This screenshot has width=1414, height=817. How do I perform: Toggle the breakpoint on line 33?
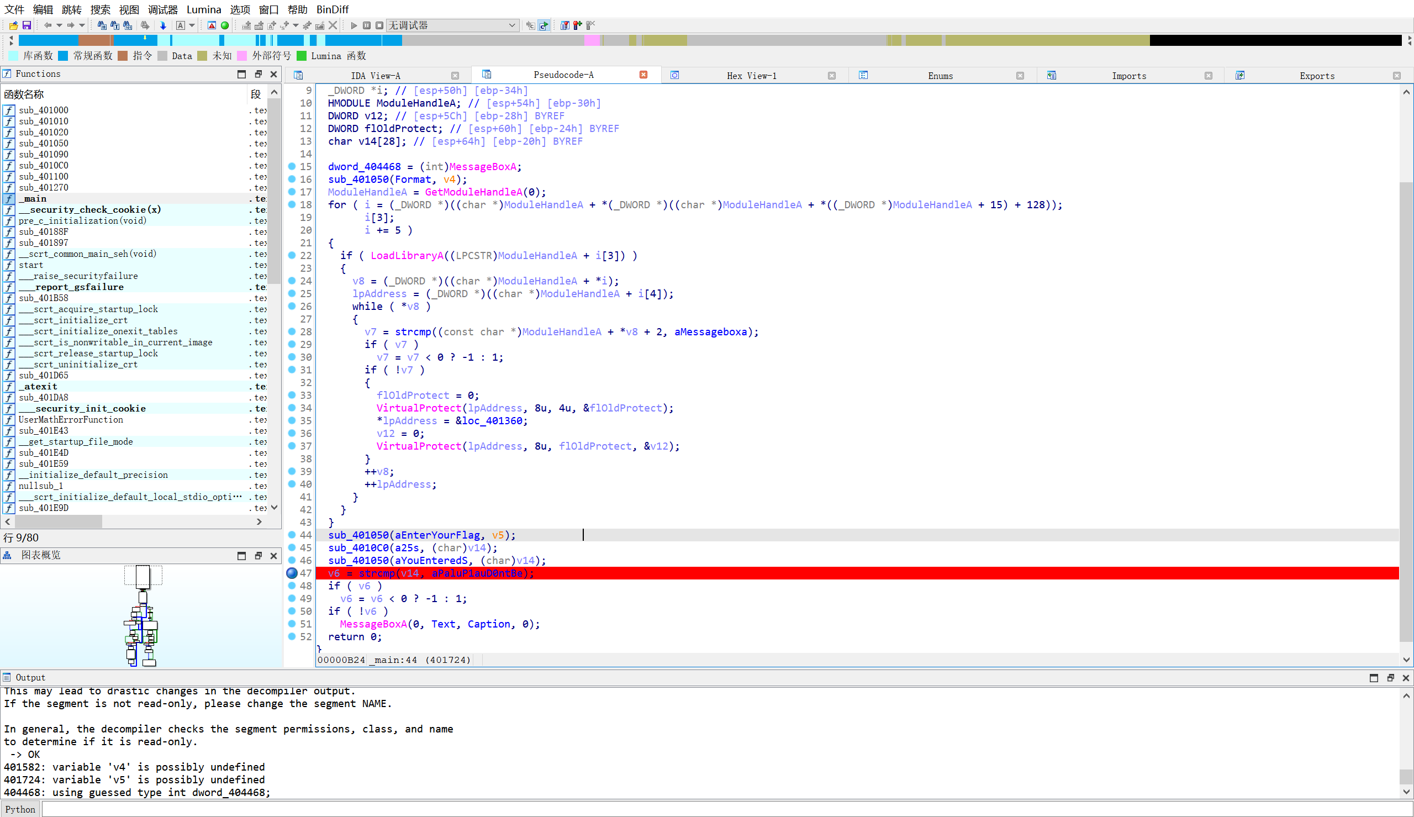(x=292, y=395)
